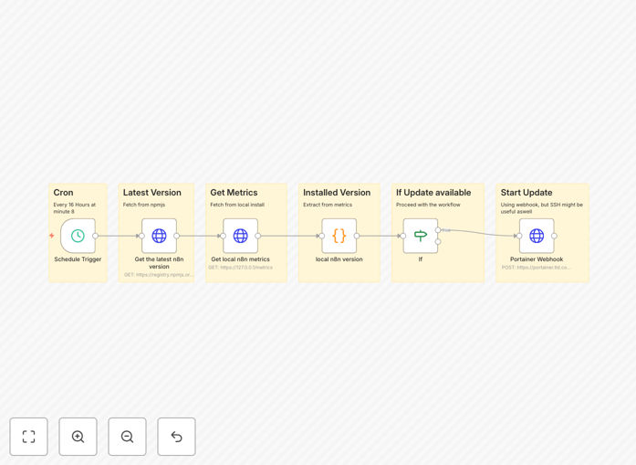Click the 'Get the latest n8n version' label
The width and height of the screenshot is (636, 465).
pyautogui.click(x=159, y=263)
